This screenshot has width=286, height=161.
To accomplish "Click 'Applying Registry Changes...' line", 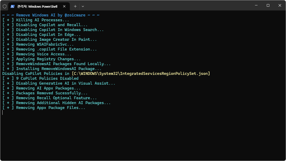I will tap(41, 59).
